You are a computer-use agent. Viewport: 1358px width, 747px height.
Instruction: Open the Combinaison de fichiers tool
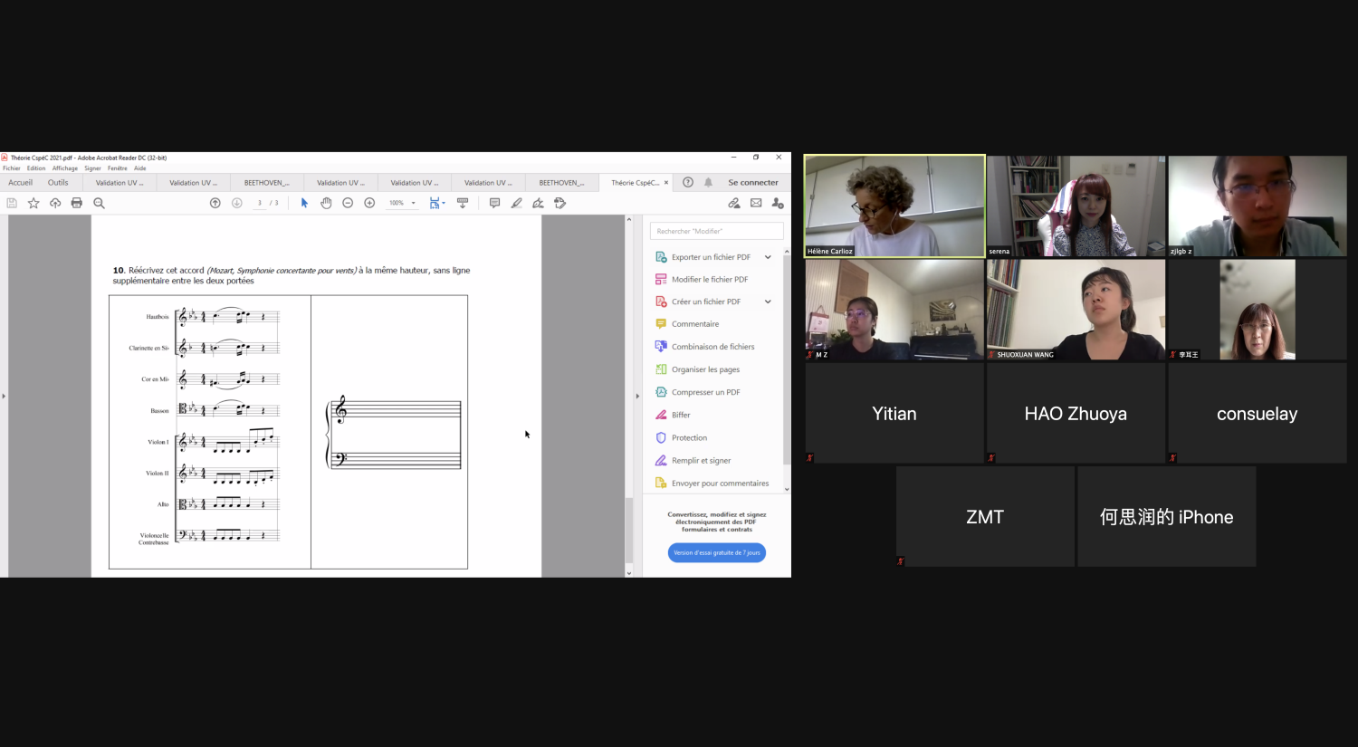point(712,347)
